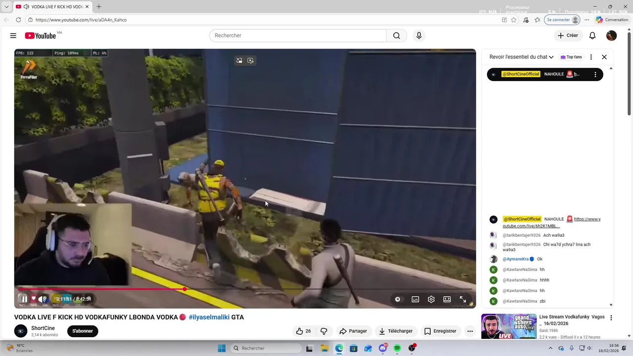Focus the YouTube Rechercher search box
The image size is (633, 356).
click(x=298, y=36)
